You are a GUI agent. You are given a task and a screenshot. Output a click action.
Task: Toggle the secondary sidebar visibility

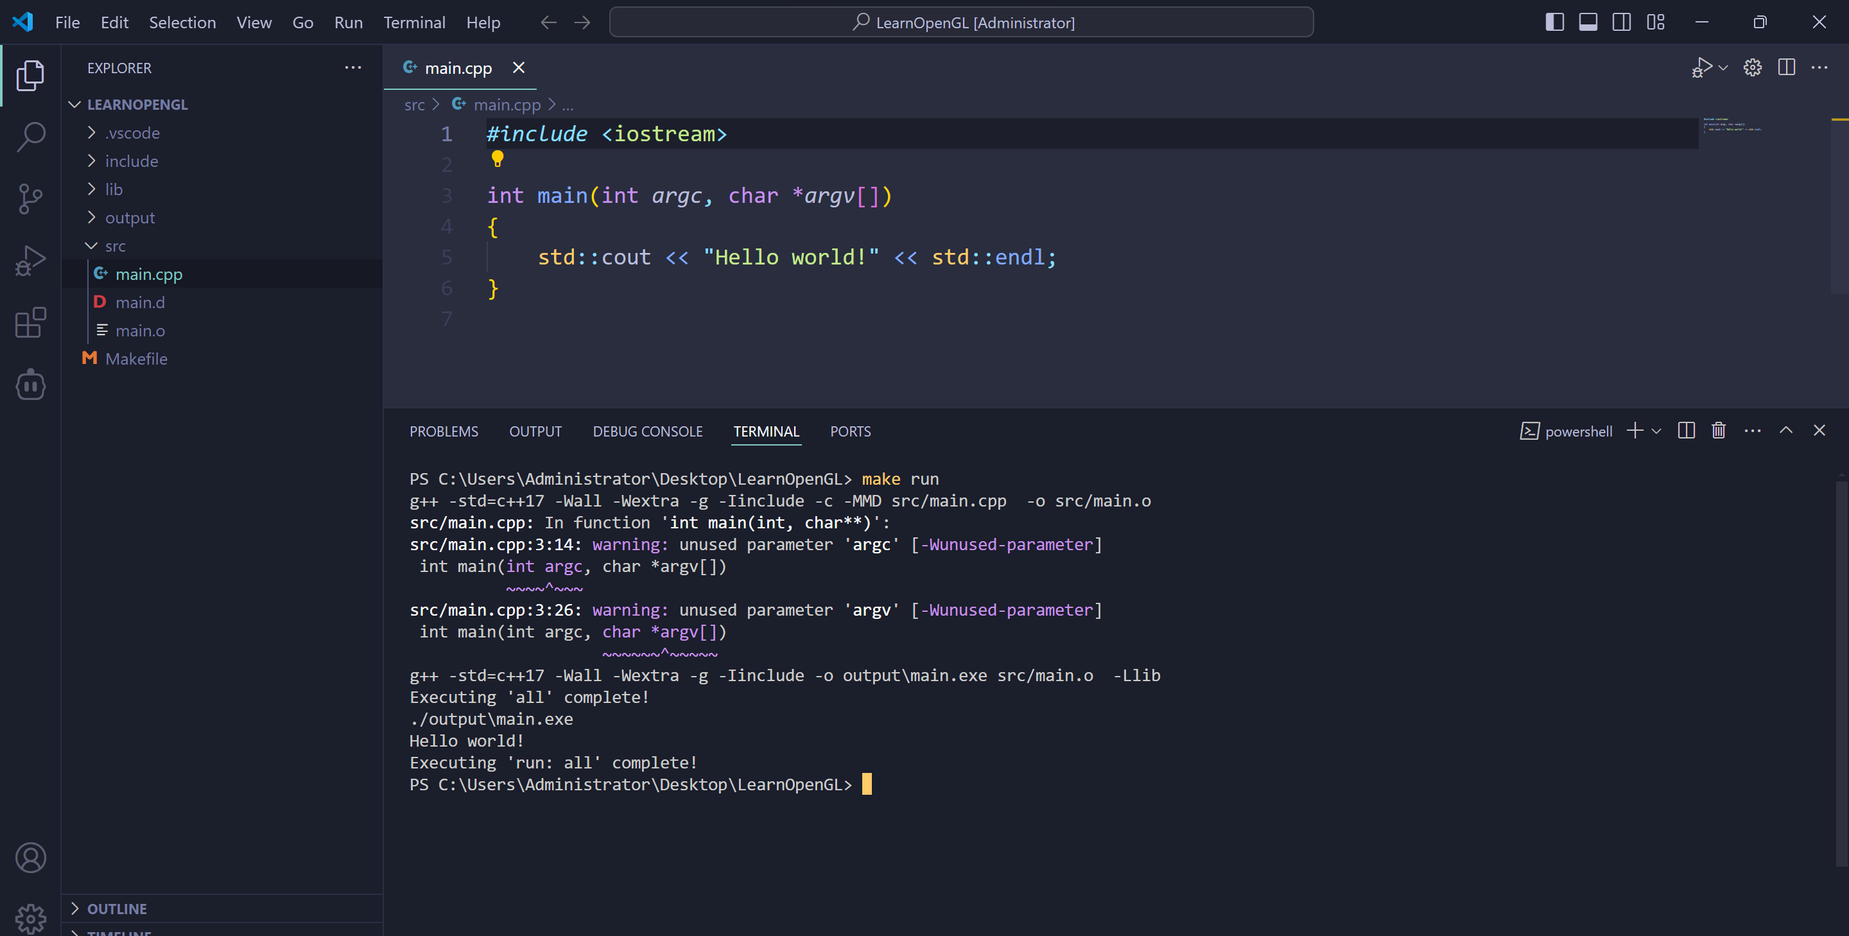click(x=1622, y=22)
